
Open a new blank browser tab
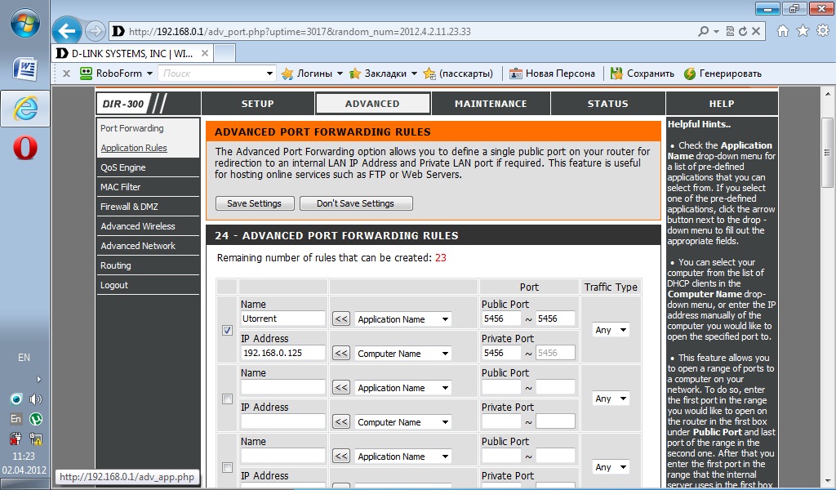coord(225,53)
